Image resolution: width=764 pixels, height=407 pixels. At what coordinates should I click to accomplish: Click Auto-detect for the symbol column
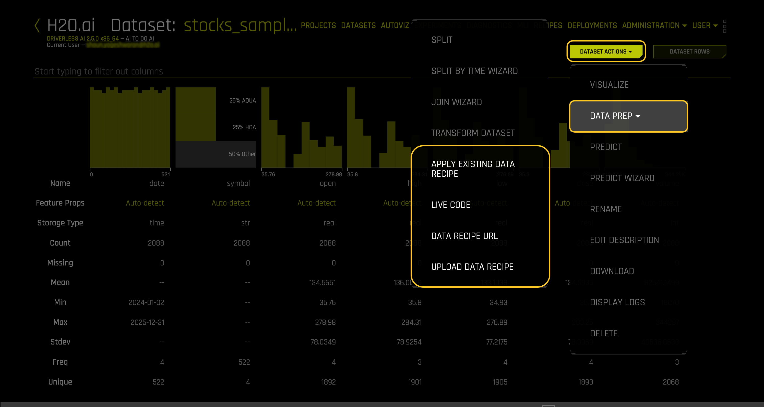(230, 203)
